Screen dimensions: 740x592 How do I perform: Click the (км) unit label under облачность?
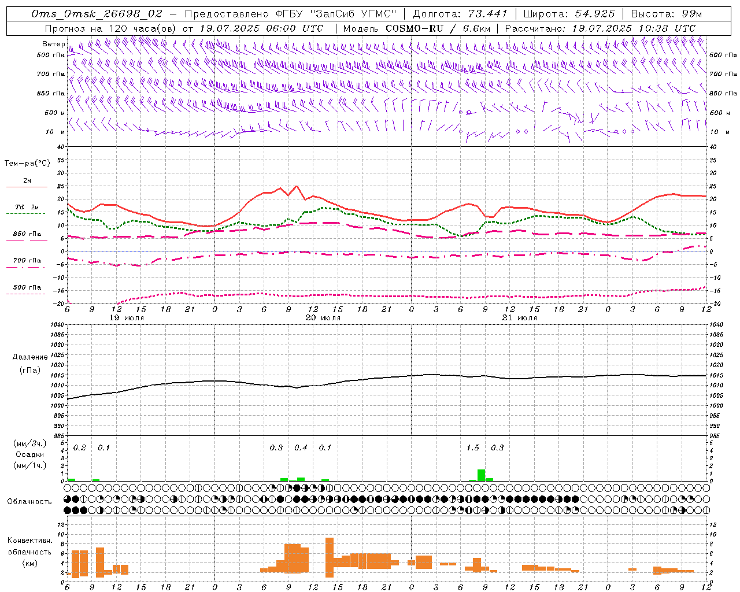29,563
